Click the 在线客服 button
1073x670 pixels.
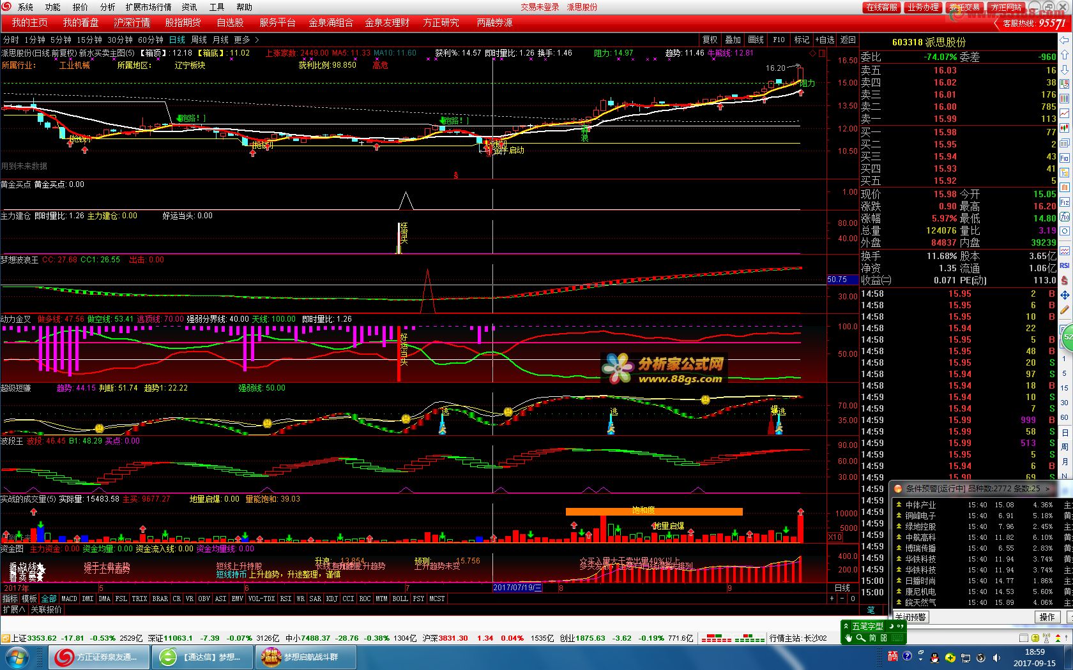(x=881, y=7)
